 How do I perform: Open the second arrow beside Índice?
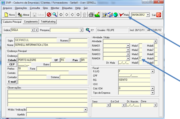click(37, 30)
